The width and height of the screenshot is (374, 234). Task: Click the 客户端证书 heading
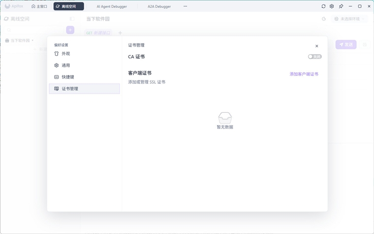[140, 73]
